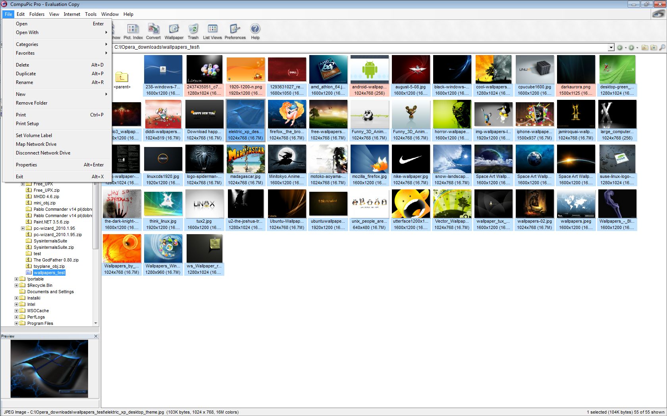Open the Internet menu
The image size is (667, 416).
pyautogui.click(x=72, y=14)
